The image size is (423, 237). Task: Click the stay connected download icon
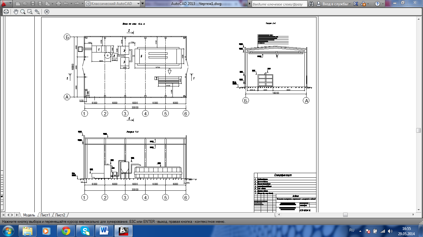pos(363,4)
